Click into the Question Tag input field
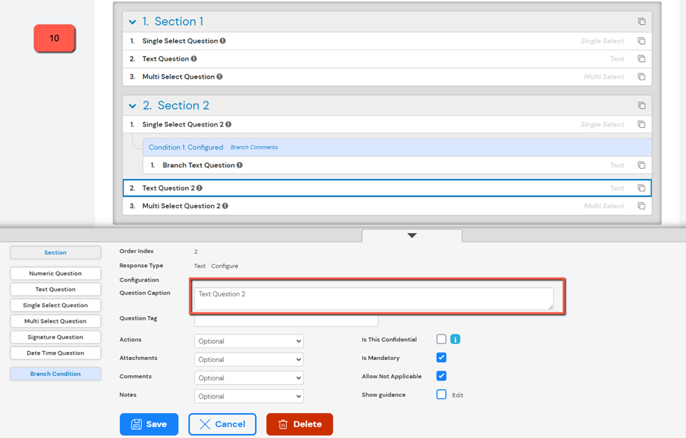This screenshot has height=438, width=686. pyautogui.click(x=286, y=320)
